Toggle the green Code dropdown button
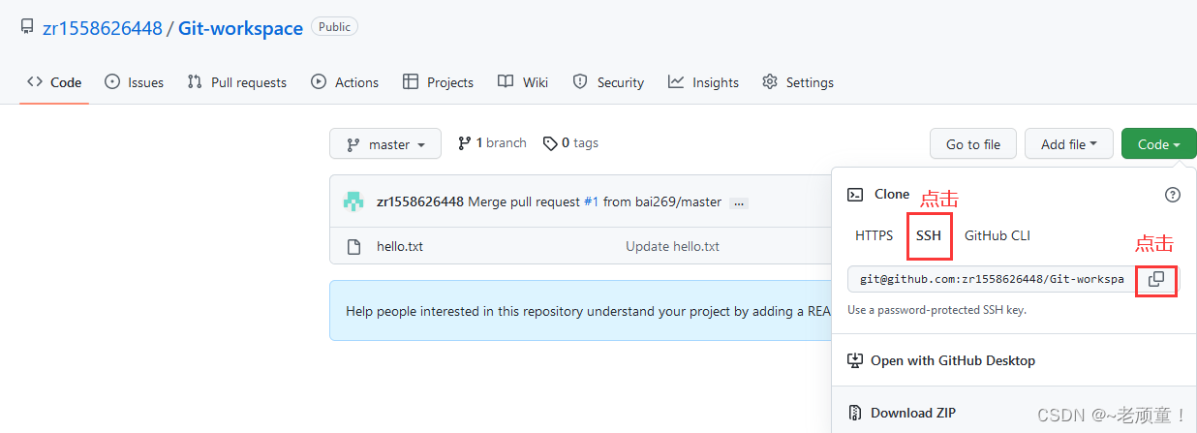The width and height of the screenshot is (1197, 433). pos(1158,144)
